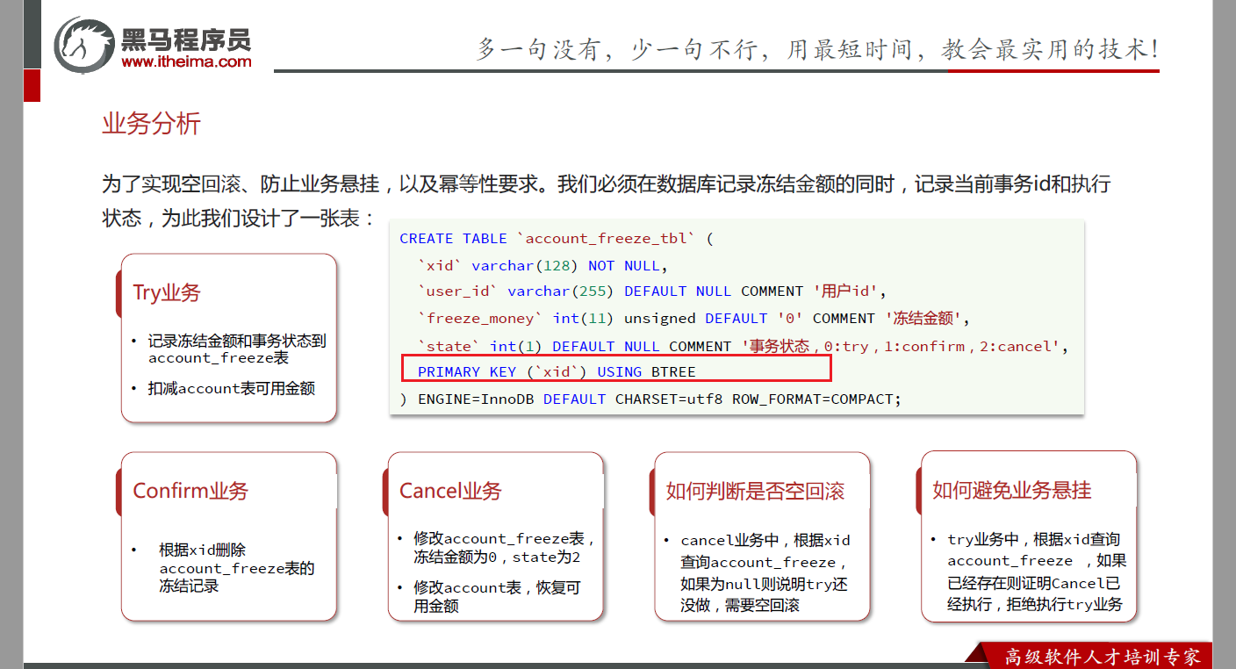Click the 修改account表，恢复可用金额 bullet
The width and height of the screenshot is (1236, 669).
[x=497, y=596]
